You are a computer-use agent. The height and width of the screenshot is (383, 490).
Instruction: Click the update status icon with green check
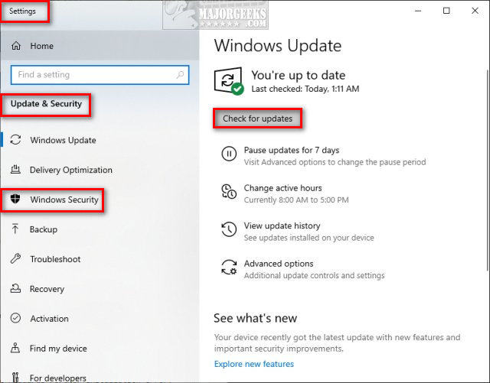click(229, 81)
